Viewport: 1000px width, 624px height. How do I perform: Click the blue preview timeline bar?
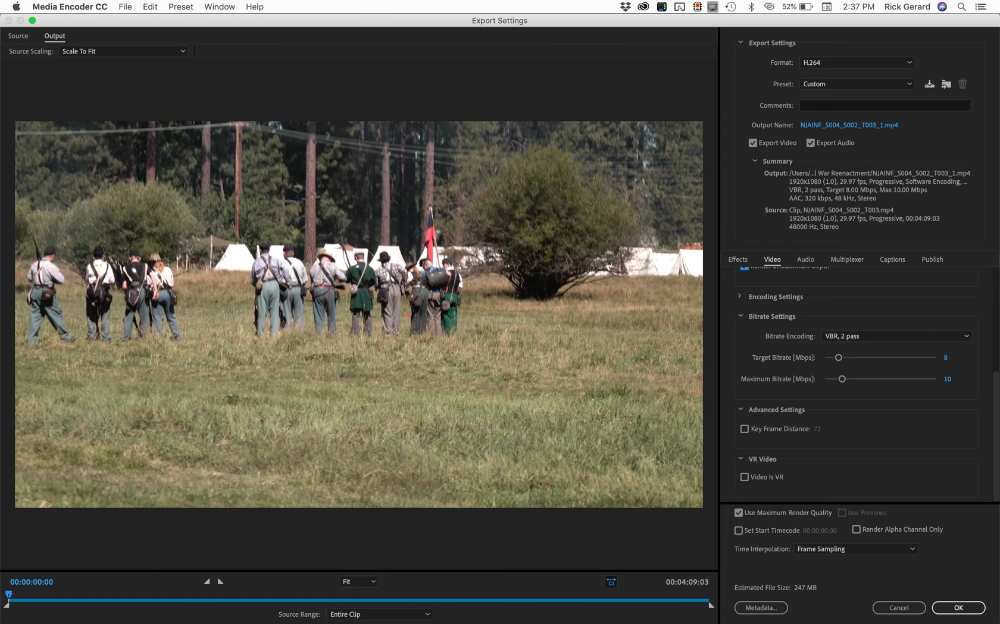pos(358,600)
